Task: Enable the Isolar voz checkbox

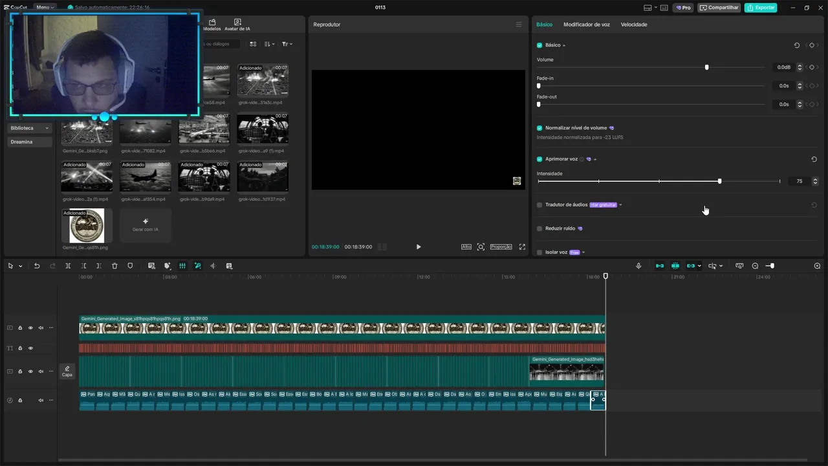Action: pos(539,252)
